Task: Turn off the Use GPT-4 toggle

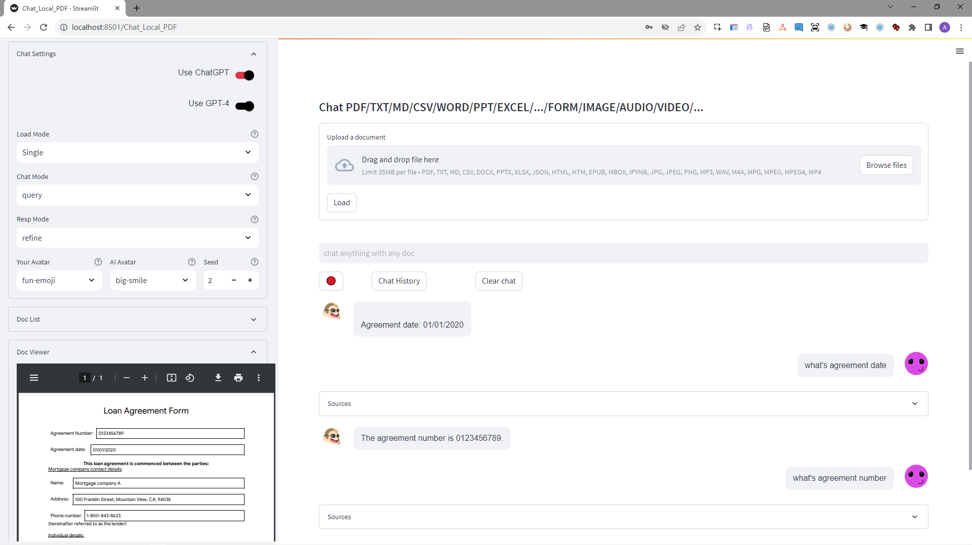Action: (x=244, y=106)
